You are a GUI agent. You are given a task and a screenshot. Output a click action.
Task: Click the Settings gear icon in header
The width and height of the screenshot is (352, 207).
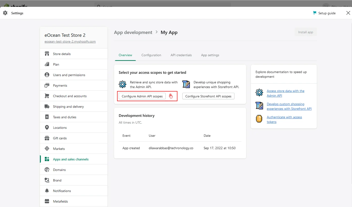[x=5, y=13]
